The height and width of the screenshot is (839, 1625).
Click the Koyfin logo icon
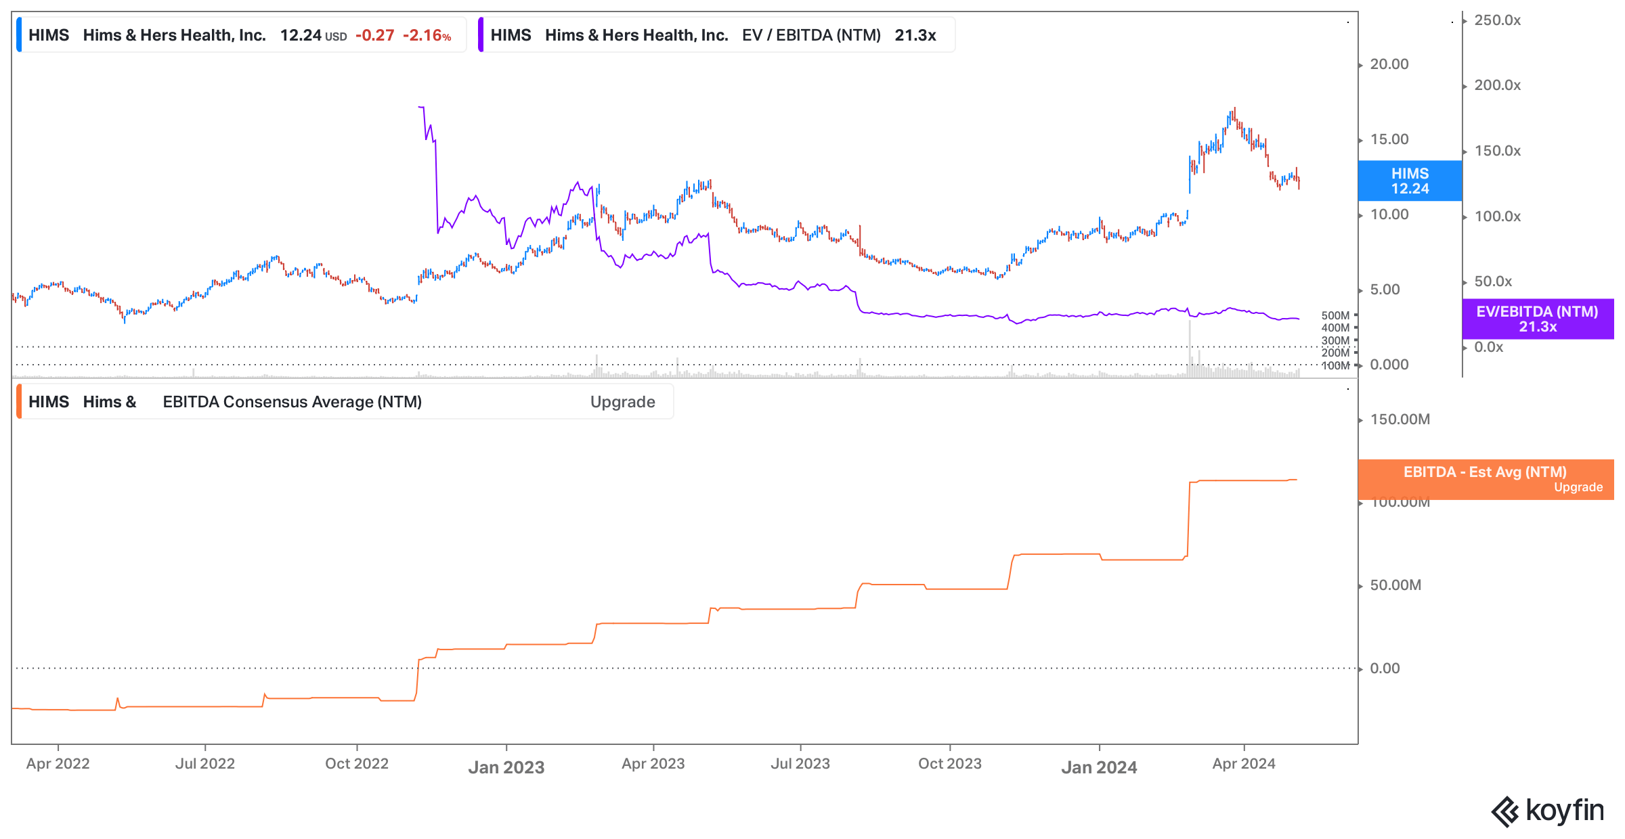click(1505, 811)
